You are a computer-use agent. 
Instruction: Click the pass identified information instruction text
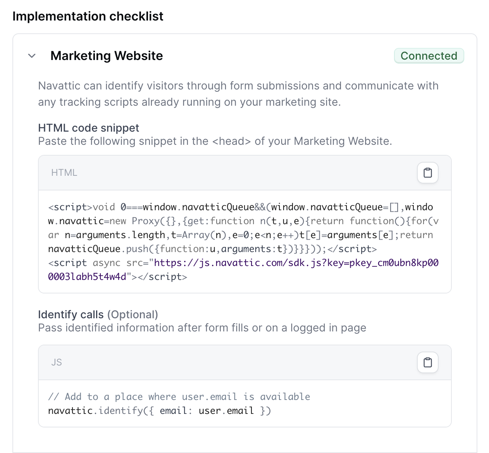click(202, 328)
